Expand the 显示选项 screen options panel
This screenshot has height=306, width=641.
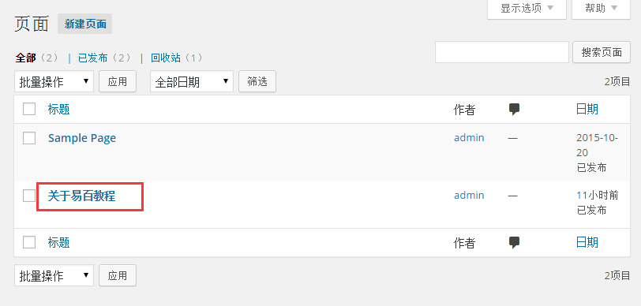[x=527, y=9]
